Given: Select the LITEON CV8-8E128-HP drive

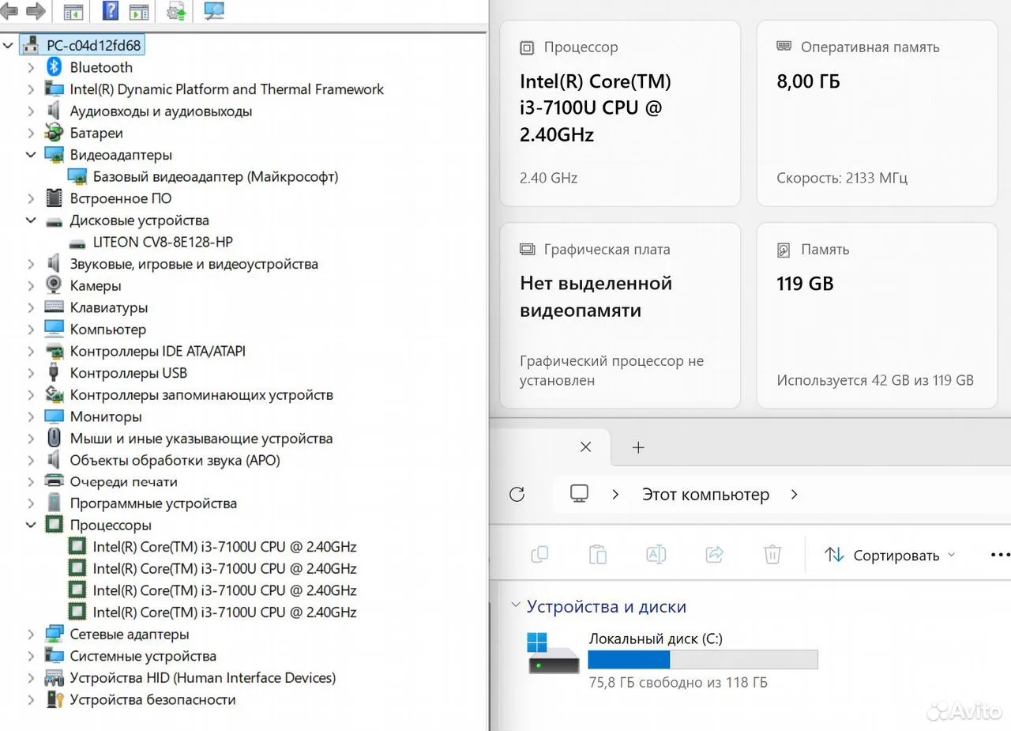Looking at the screenshot, I should pos(163,243).
